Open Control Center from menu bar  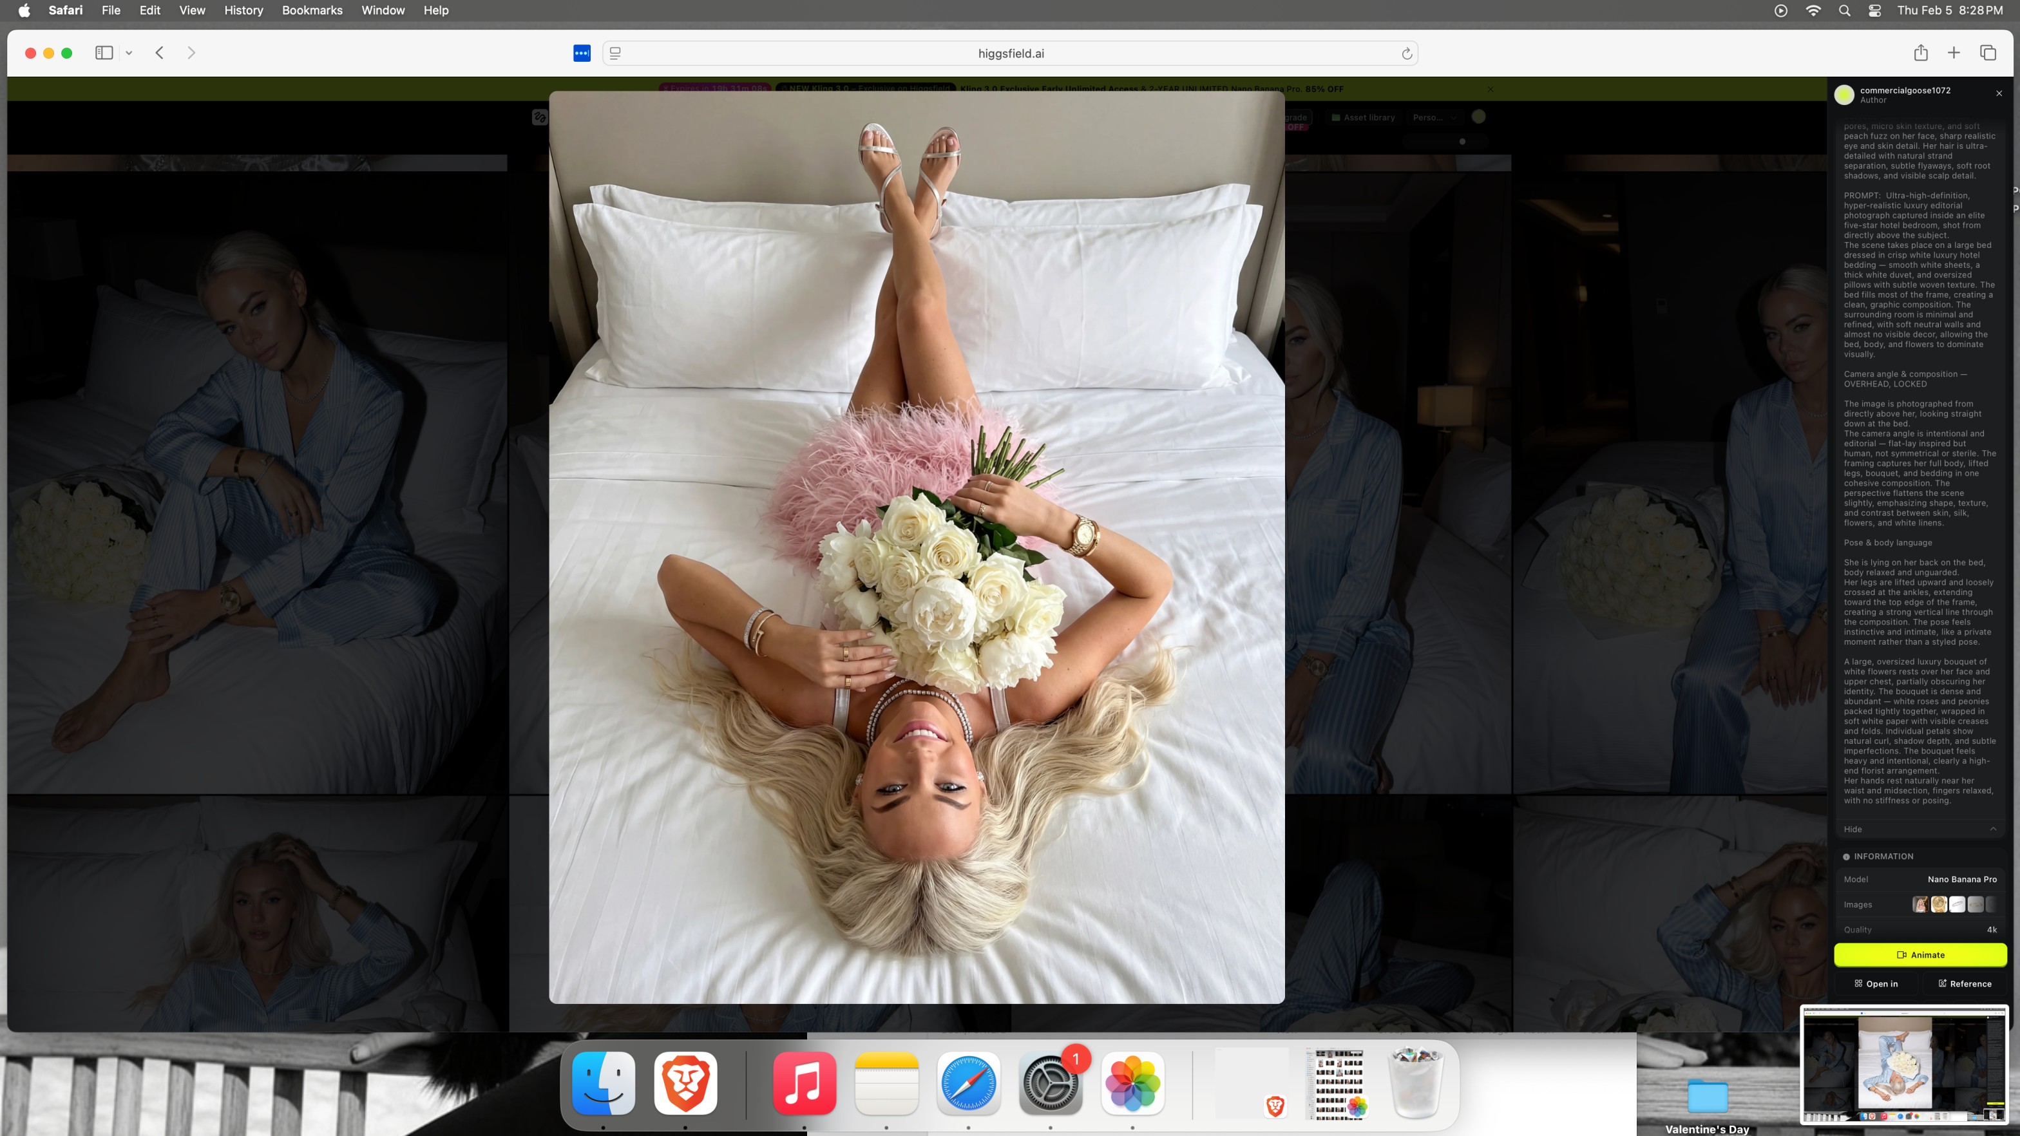pyautogui.click(x=1874, y=10)
